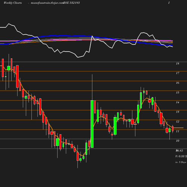The height and width of the screenshot is (187, 187).
Task: Click the 'in 5 Days' label
Action: (x=181, y=162)
